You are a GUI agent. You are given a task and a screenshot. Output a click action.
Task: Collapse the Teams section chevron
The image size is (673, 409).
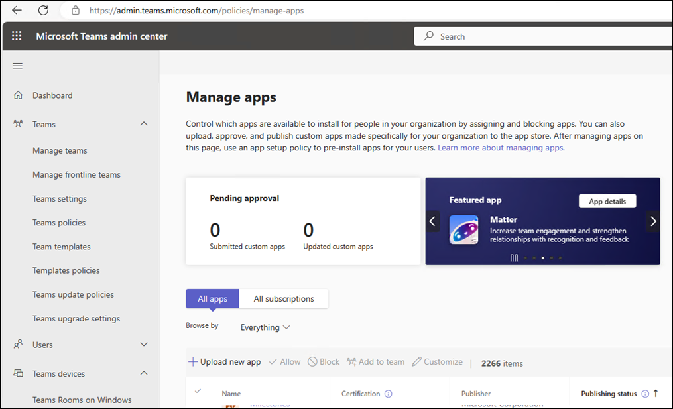coord(144,124)
